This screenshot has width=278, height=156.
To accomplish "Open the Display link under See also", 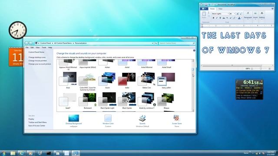I will 31,119.
